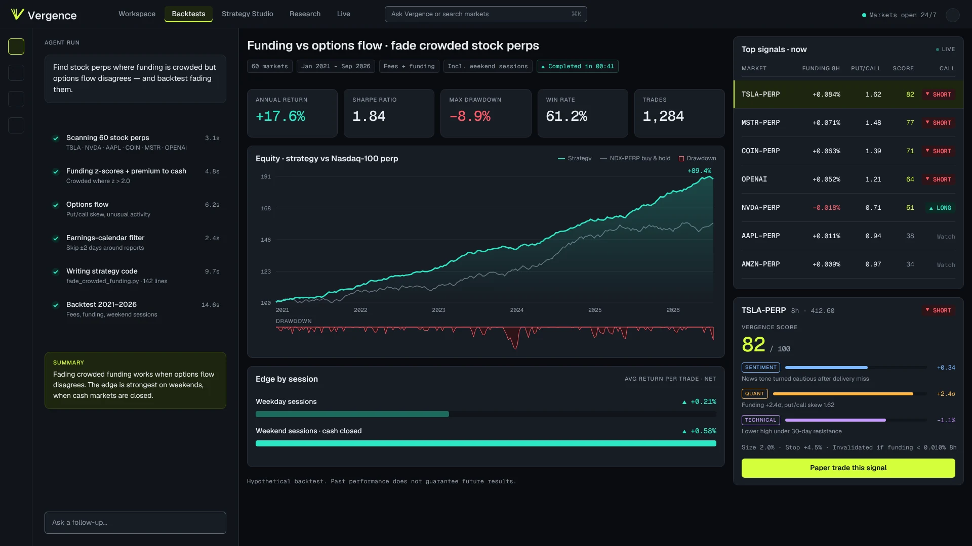Click the Drawdown legend square

[x=681, y=159]
